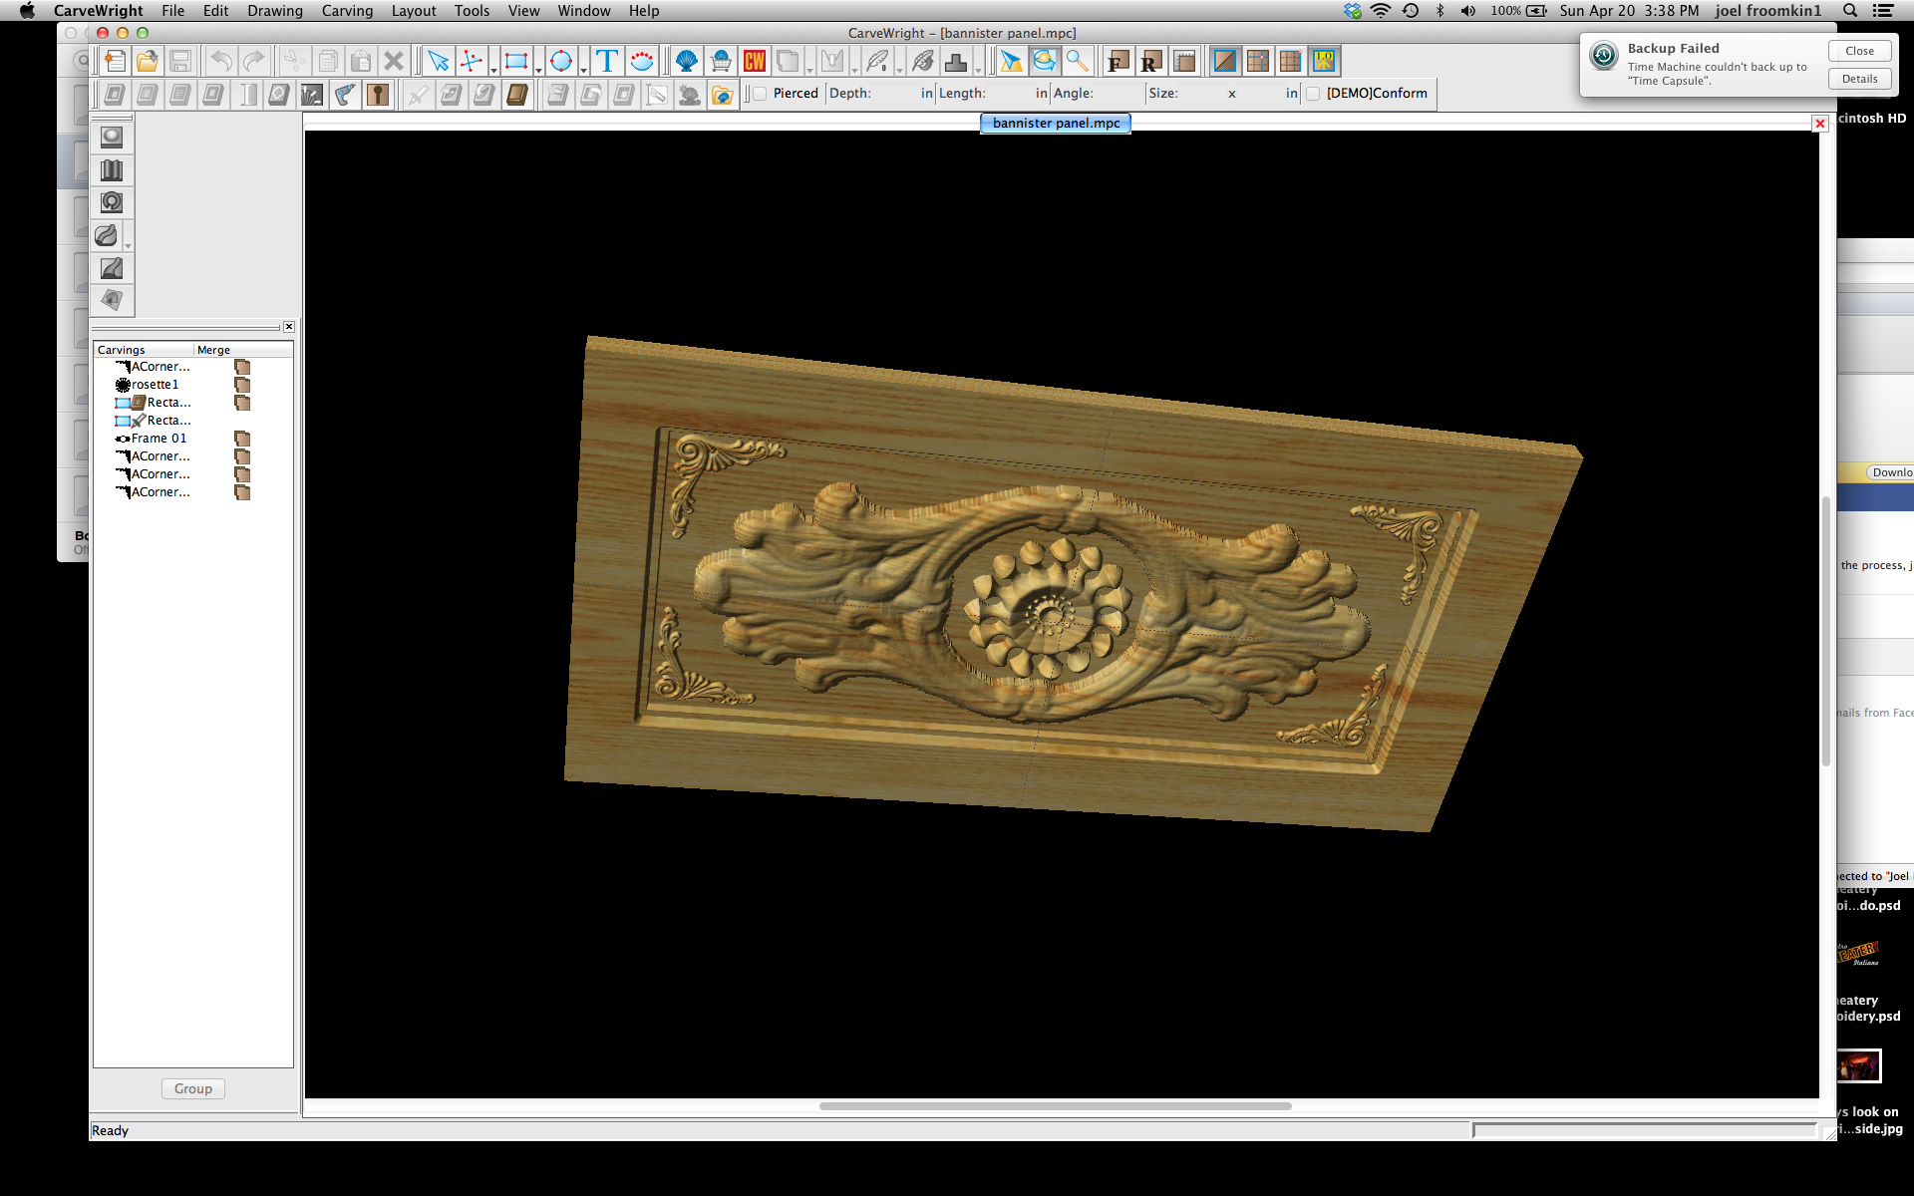Open an existing project folder
The image size is (1914, 1196).
(x=148, y=61)
